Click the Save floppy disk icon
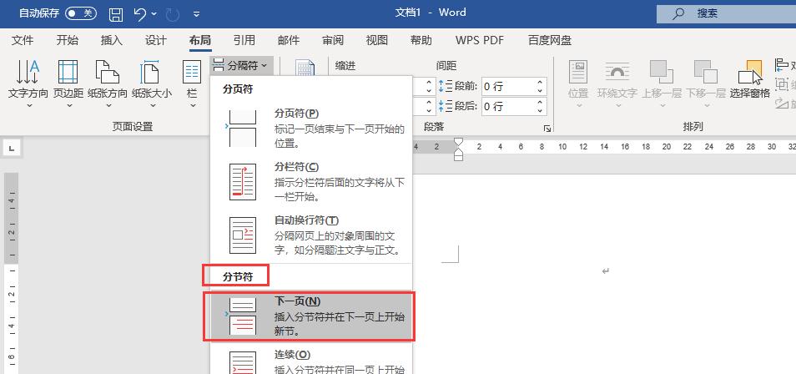The image size is (796, 374). (x=116, y=14)
